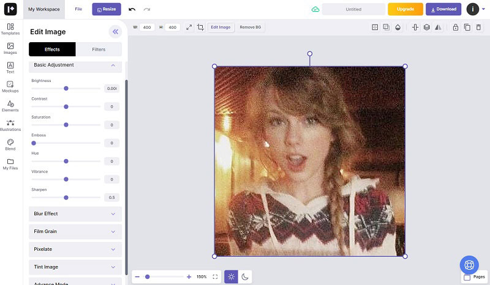Collapse the Edit Image panel with double chevron
This screenshot has width=490, height=285.
click(x=115, y=32)
